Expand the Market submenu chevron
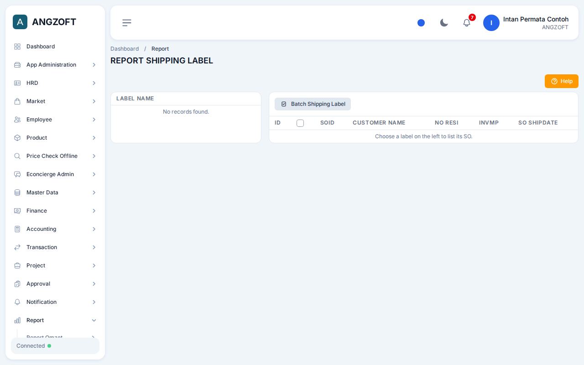 tap(94, 101)
